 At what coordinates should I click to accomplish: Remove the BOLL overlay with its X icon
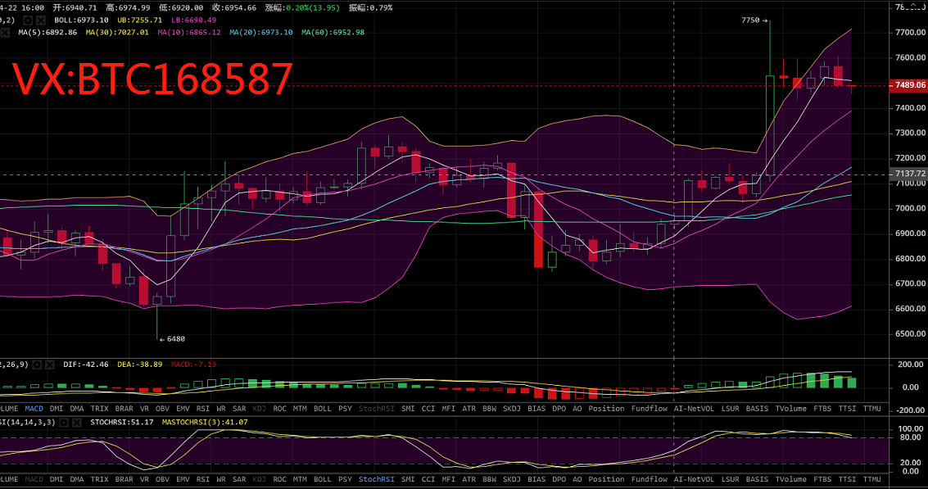point(41,19)
